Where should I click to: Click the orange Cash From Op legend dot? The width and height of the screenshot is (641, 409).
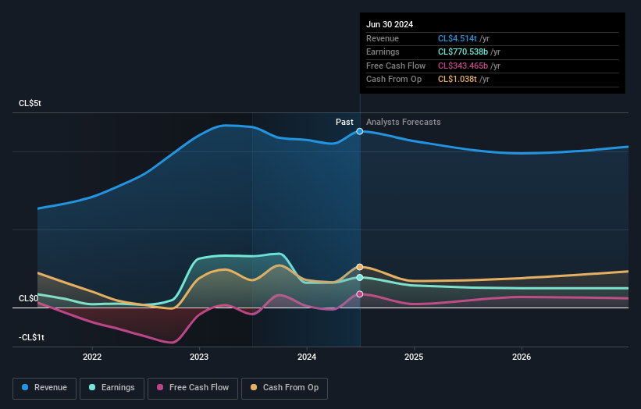pyautogui.click(x=254, y=387)
